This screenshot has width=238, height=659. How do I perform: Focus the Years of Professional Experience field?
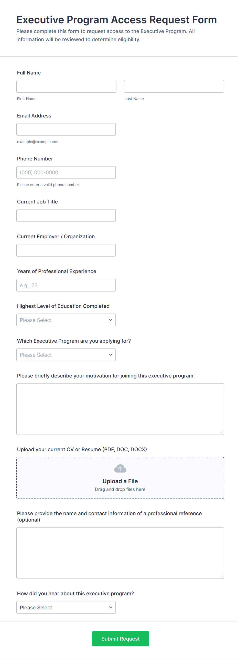click(x=66, y=285)
